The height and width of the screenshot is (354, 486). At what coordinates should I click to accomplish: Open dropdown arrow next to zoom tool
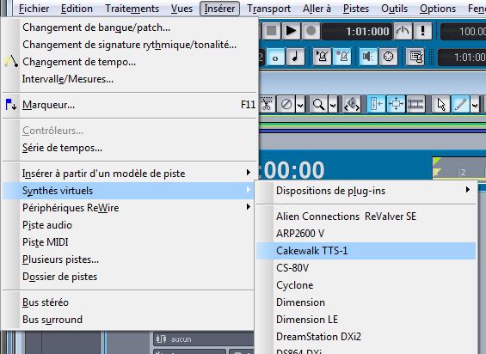tap(333, 104)
